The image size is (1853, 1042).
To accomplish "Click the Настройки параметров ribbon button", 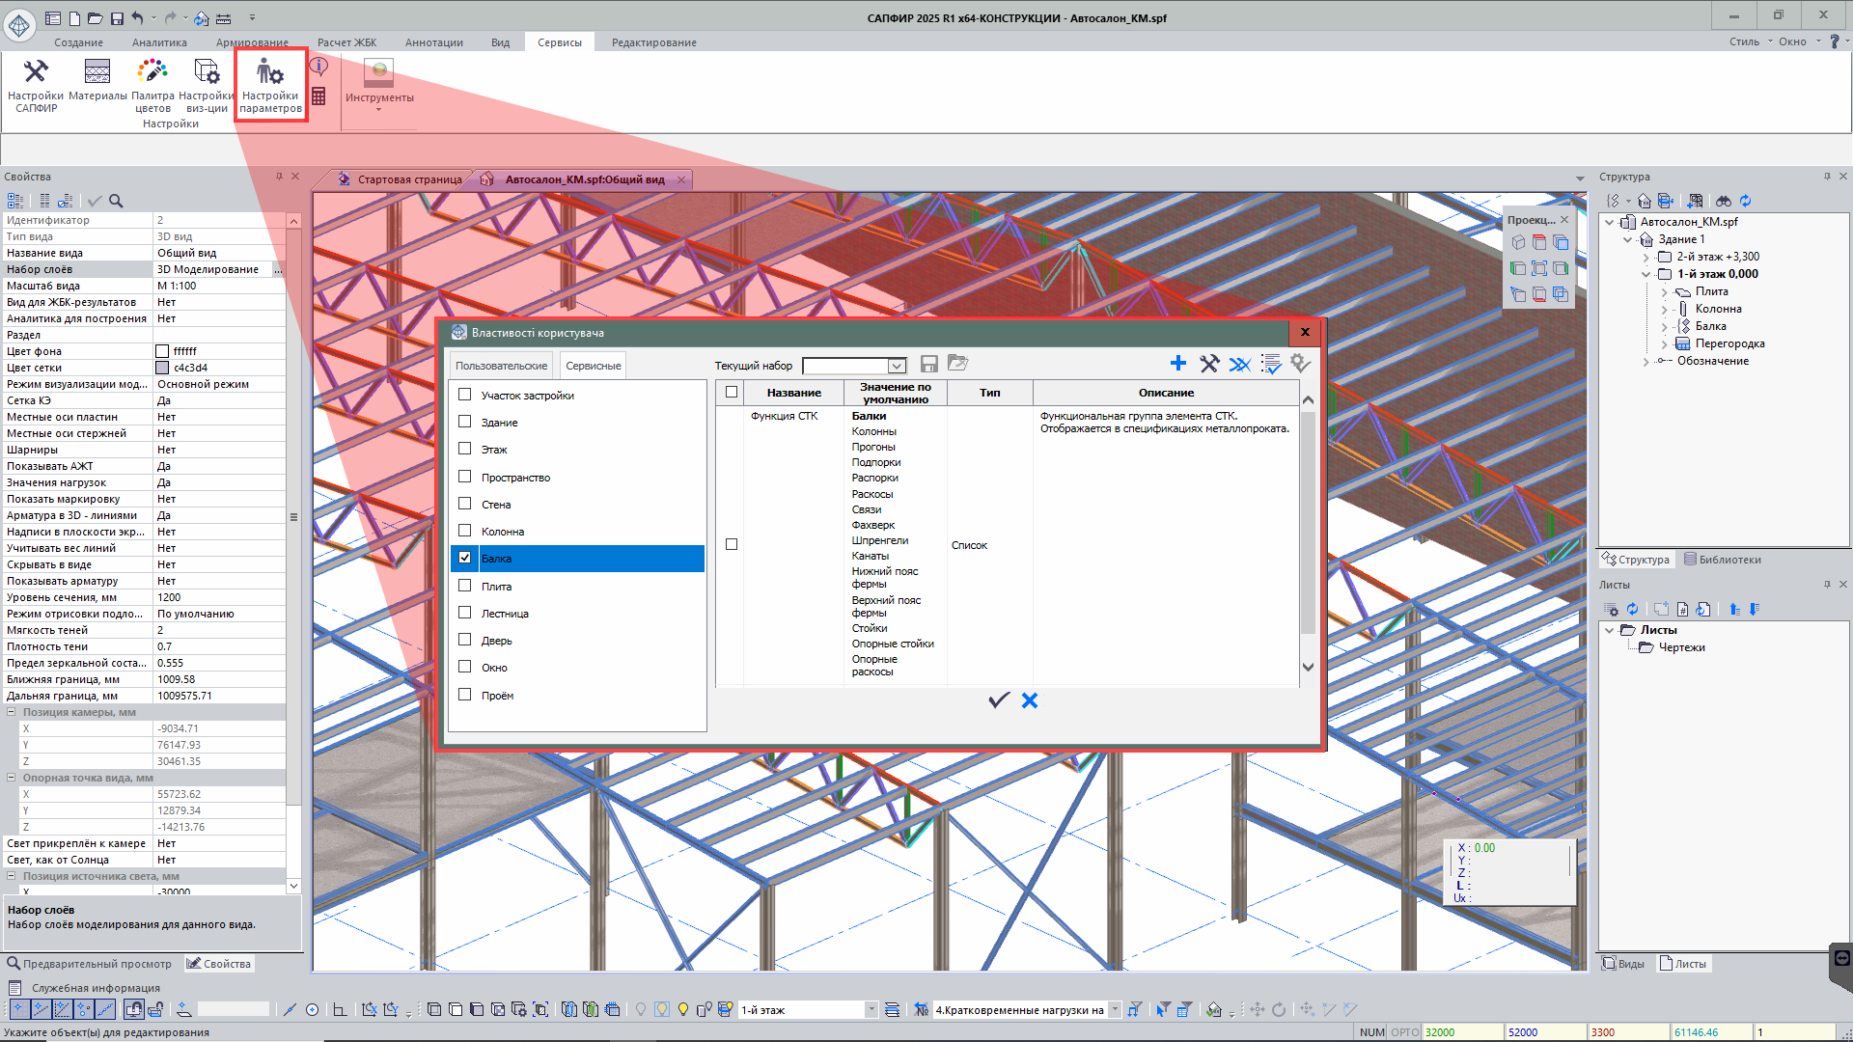I will point(270,84).
